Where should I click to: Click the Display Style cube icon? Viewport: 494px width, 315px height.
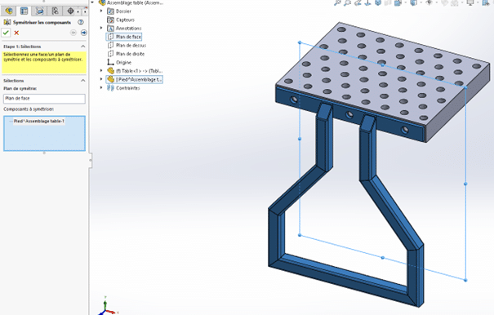pyautogui.click(x=413, y=2)
